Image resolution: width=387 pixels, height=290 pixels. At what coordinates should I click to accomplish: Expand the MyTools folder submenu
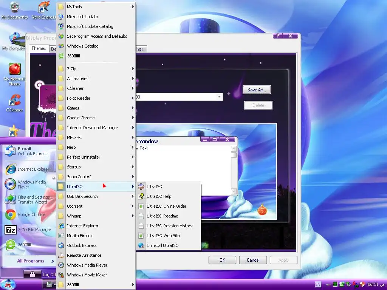click(x=96, y=7)
